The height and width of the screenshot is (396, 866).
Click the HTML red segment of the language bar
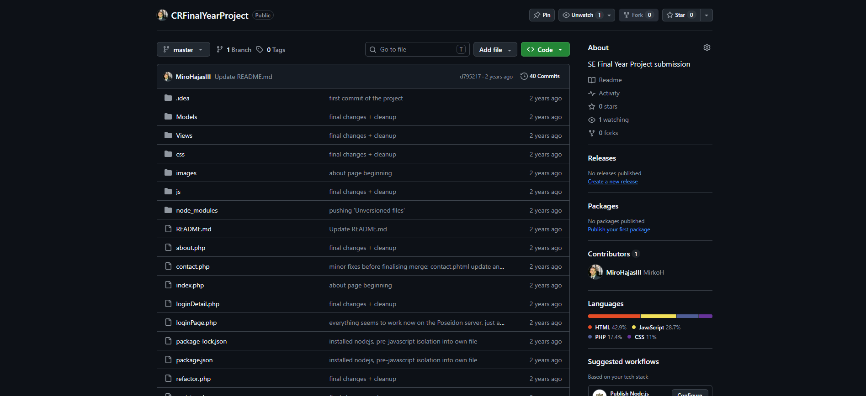(614, 316)
